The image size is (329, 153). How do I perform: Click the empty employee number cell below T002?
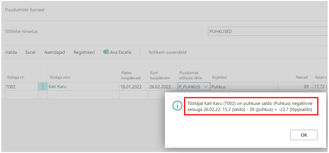click(21, 95)
